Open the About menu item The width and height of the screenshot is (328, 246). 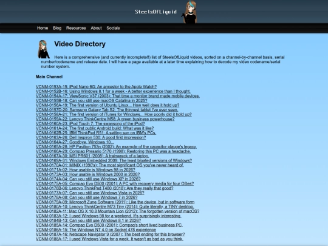click(x=96, y=28)
